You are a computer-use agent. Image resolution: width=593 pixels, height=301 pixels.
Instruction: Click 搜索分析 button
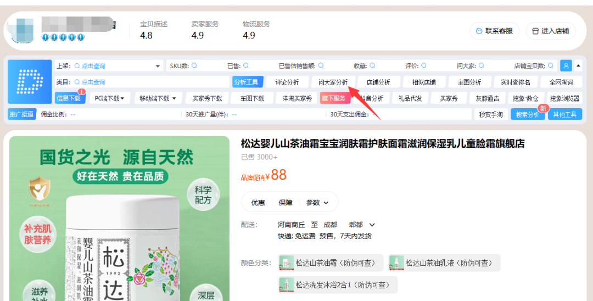(x=528, y=115)
